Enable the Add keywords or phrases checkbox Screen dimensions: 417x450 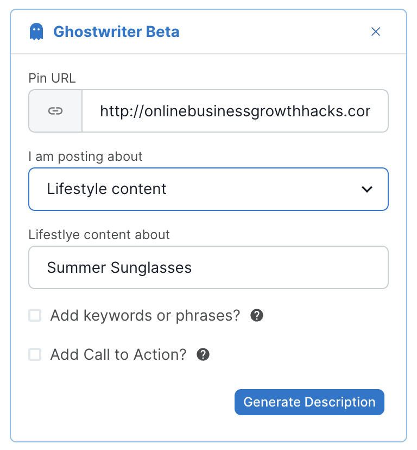35,315
